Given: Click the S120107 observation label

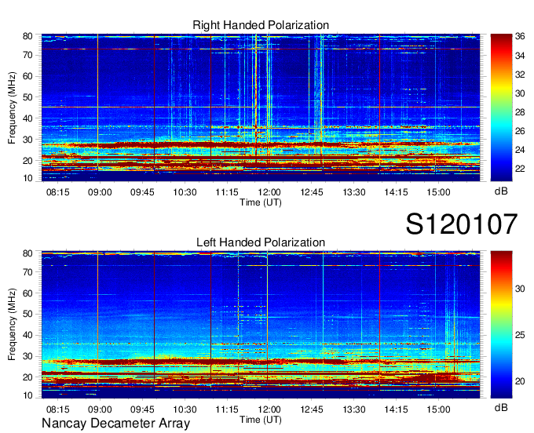Looking at the screenshot, I should point(462,224).
